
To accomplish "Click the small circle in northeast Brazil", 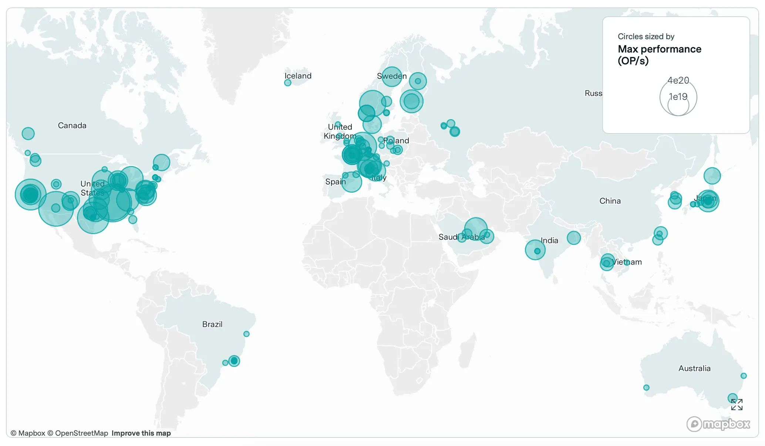I will pos(246,334).
